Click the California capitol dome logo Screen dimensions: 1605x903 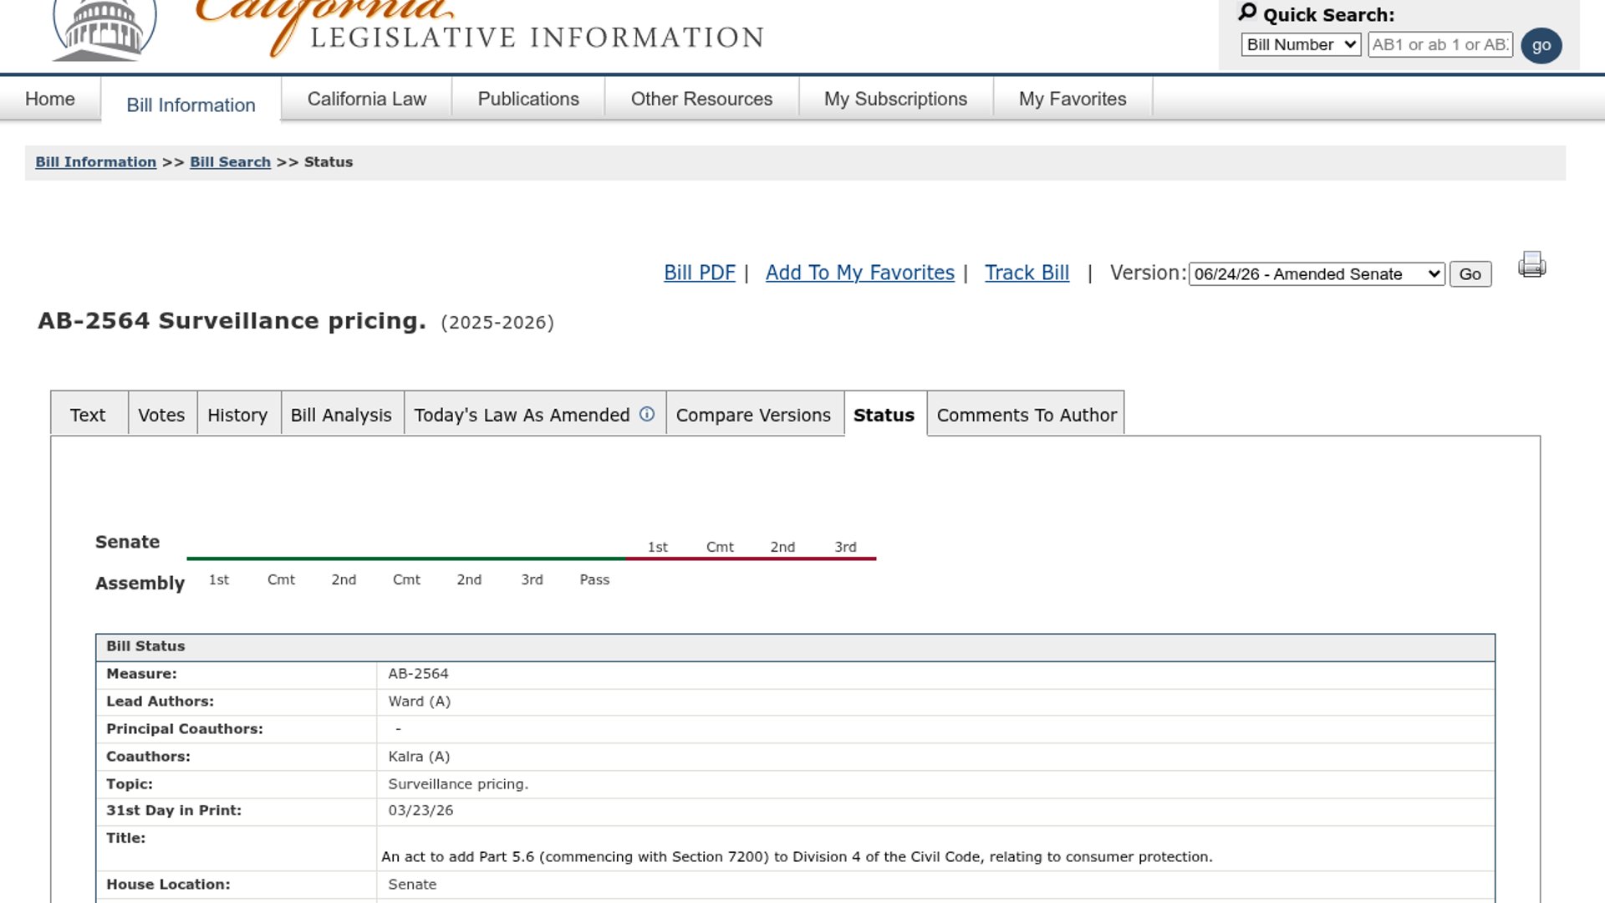pyautogui.click(x=104, y=29)
